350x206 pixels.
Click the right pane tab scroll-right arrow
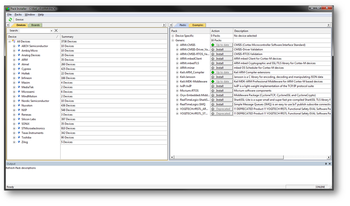(x=328, y=25)
